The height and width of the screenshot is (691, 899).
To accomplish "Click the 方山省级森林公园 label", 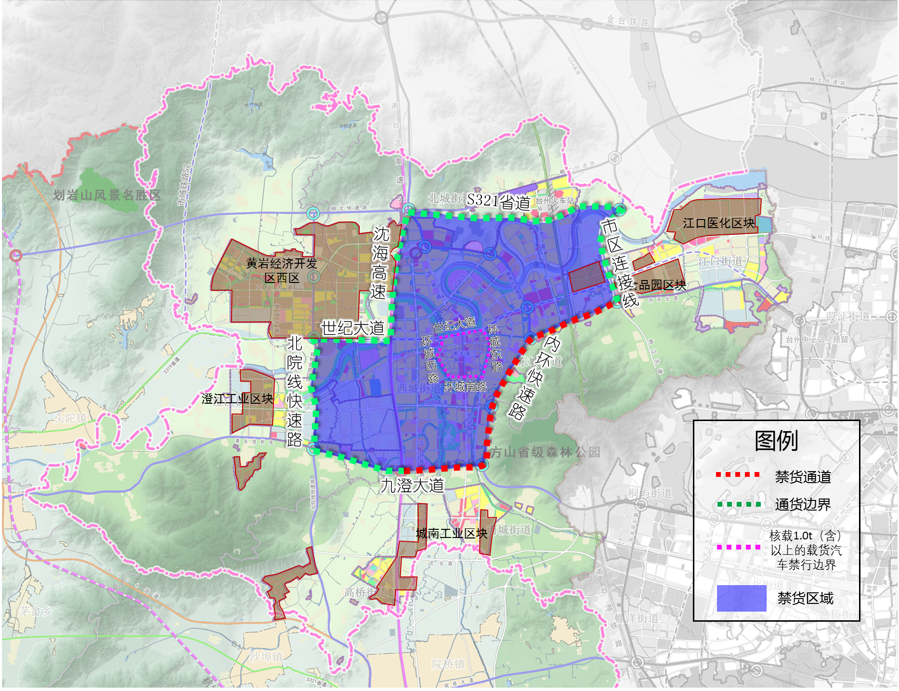I will pyautogui.click(x=546, y=452).
